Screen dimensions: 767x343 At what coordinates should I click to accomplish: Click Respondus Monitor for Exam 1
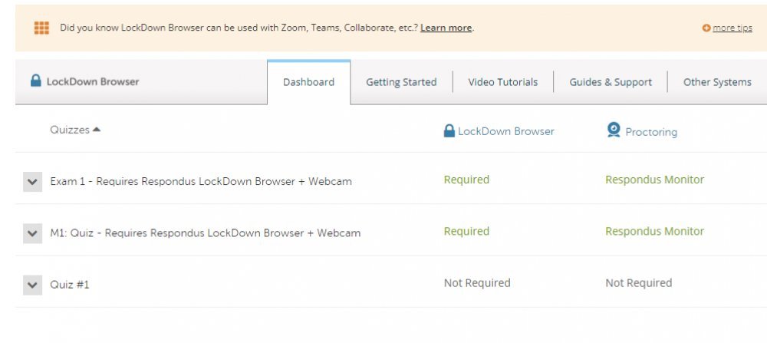[x=654, y=180]
